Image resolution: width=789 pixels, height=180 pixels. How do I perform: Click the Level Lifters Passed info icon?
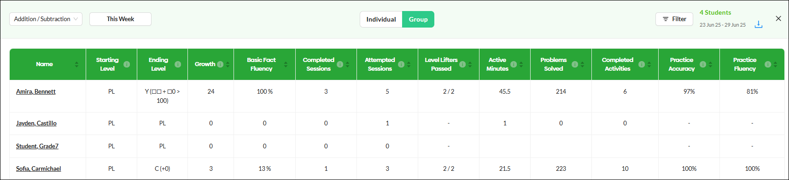click(462, 64)
